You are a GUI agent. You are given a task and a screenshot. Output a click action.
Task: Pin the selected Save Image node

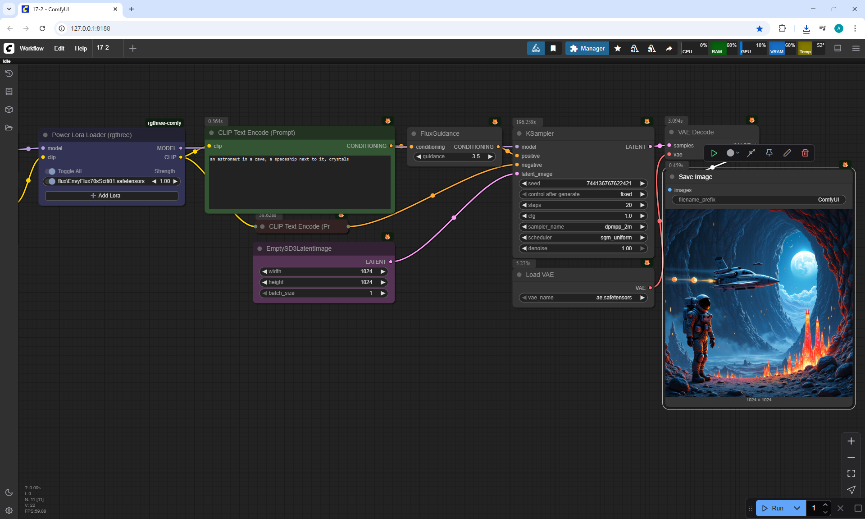[769, 153]
